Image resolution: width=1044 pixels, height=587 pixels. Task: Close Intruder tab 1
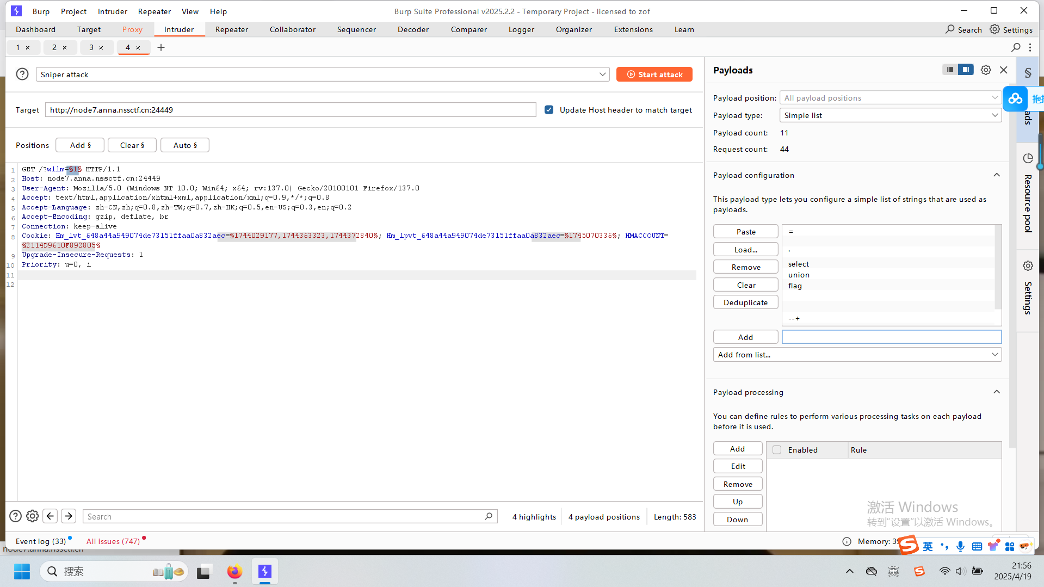(x=28, y=48)
